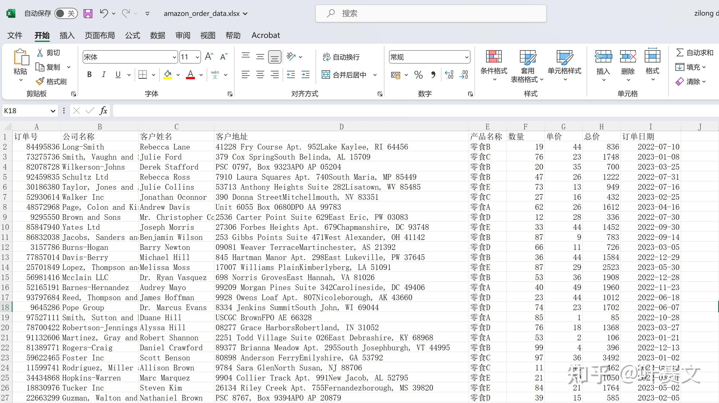Toggle Italic formatting

104,74
